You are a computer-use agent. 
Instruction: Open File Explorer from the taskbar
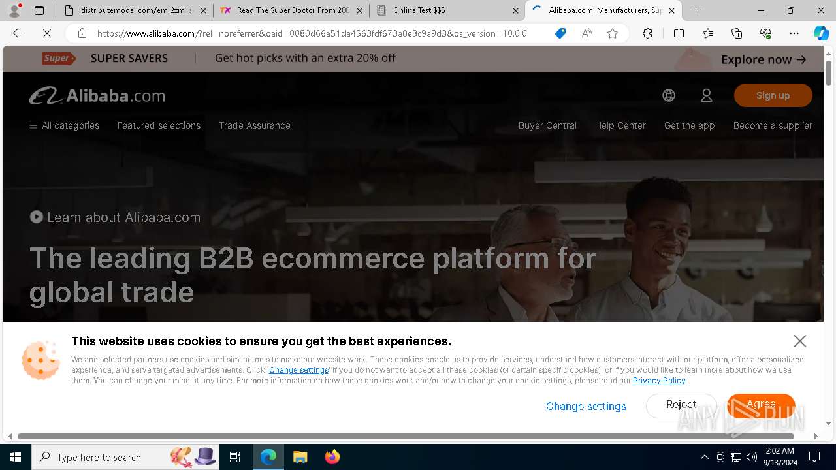pos(300,457)
